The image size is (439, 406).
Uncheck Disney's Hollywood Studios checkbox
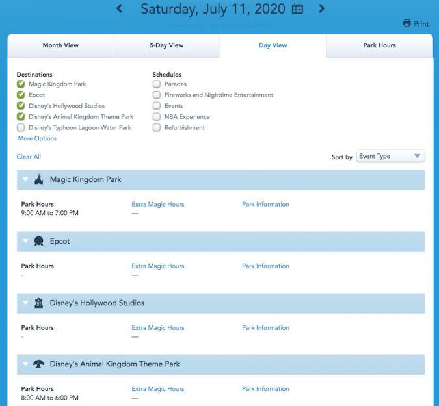(21, 106)
